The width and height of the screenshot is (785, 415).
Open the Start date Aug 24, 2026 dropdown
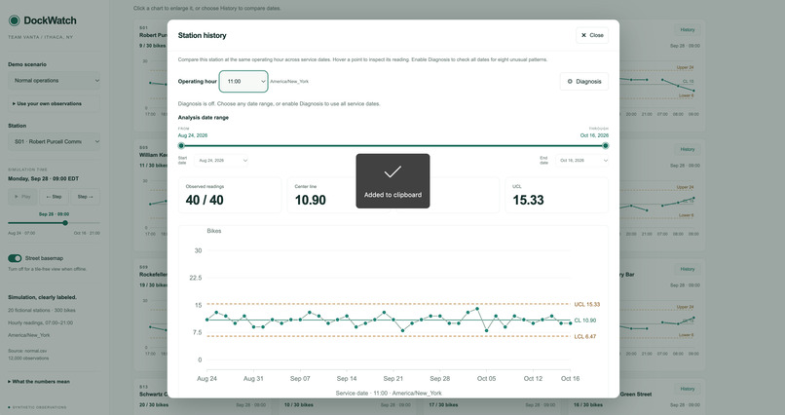coord(222,161)
